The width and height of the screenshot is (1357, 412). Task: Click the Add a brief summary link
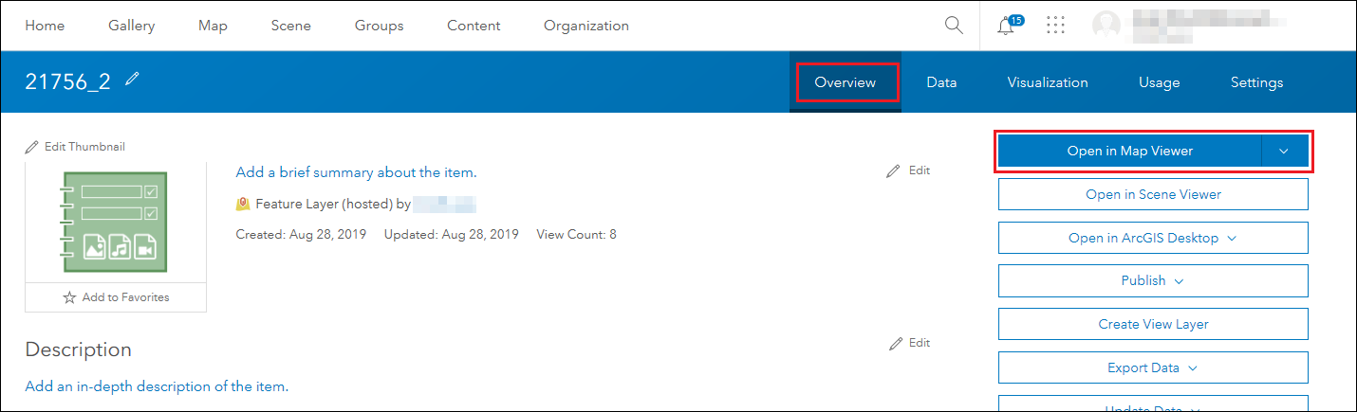click(356, 172)
